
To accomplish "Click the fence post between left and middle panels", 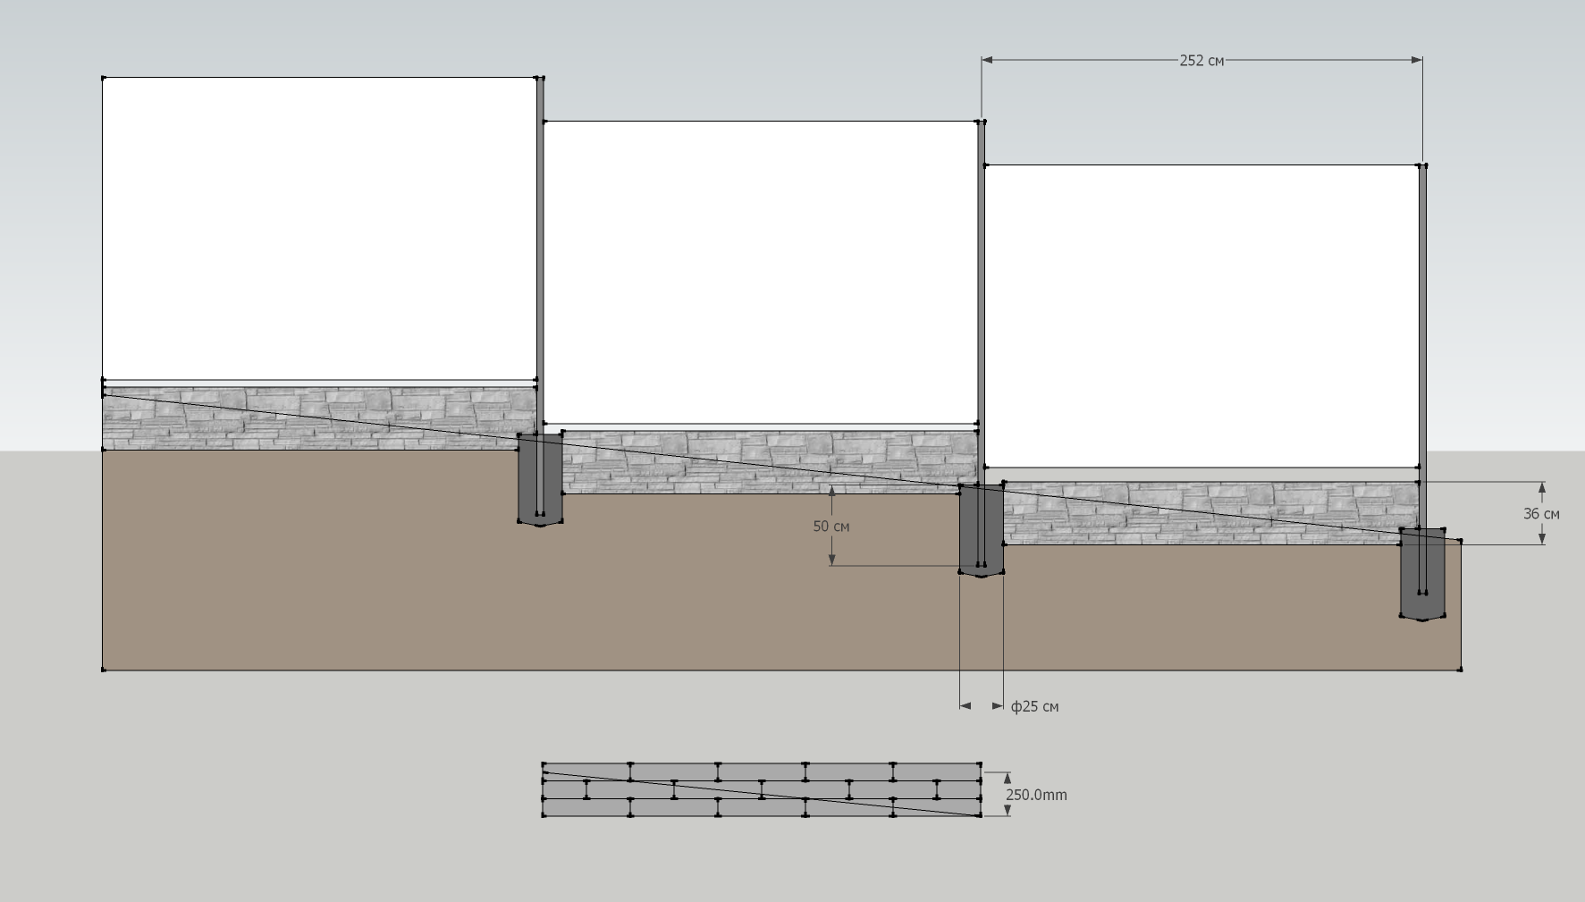I will click(x=540, y=250).
